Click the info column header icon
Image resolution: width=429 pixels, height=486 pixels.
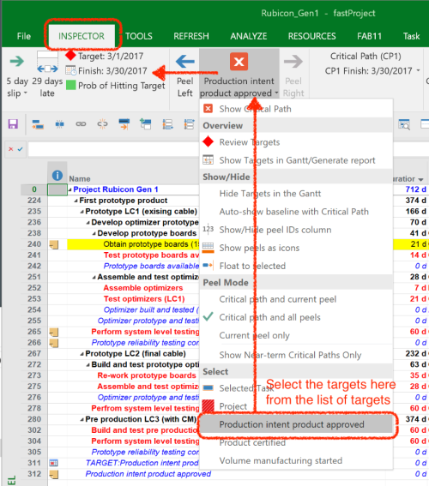coord(57,176)
